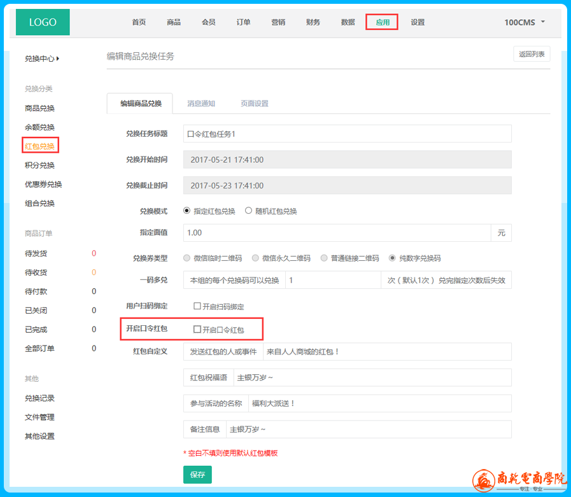This screenshot has height=497, width=571.
Task: Open the 应用 top menu
Action: tap(382, 22)
